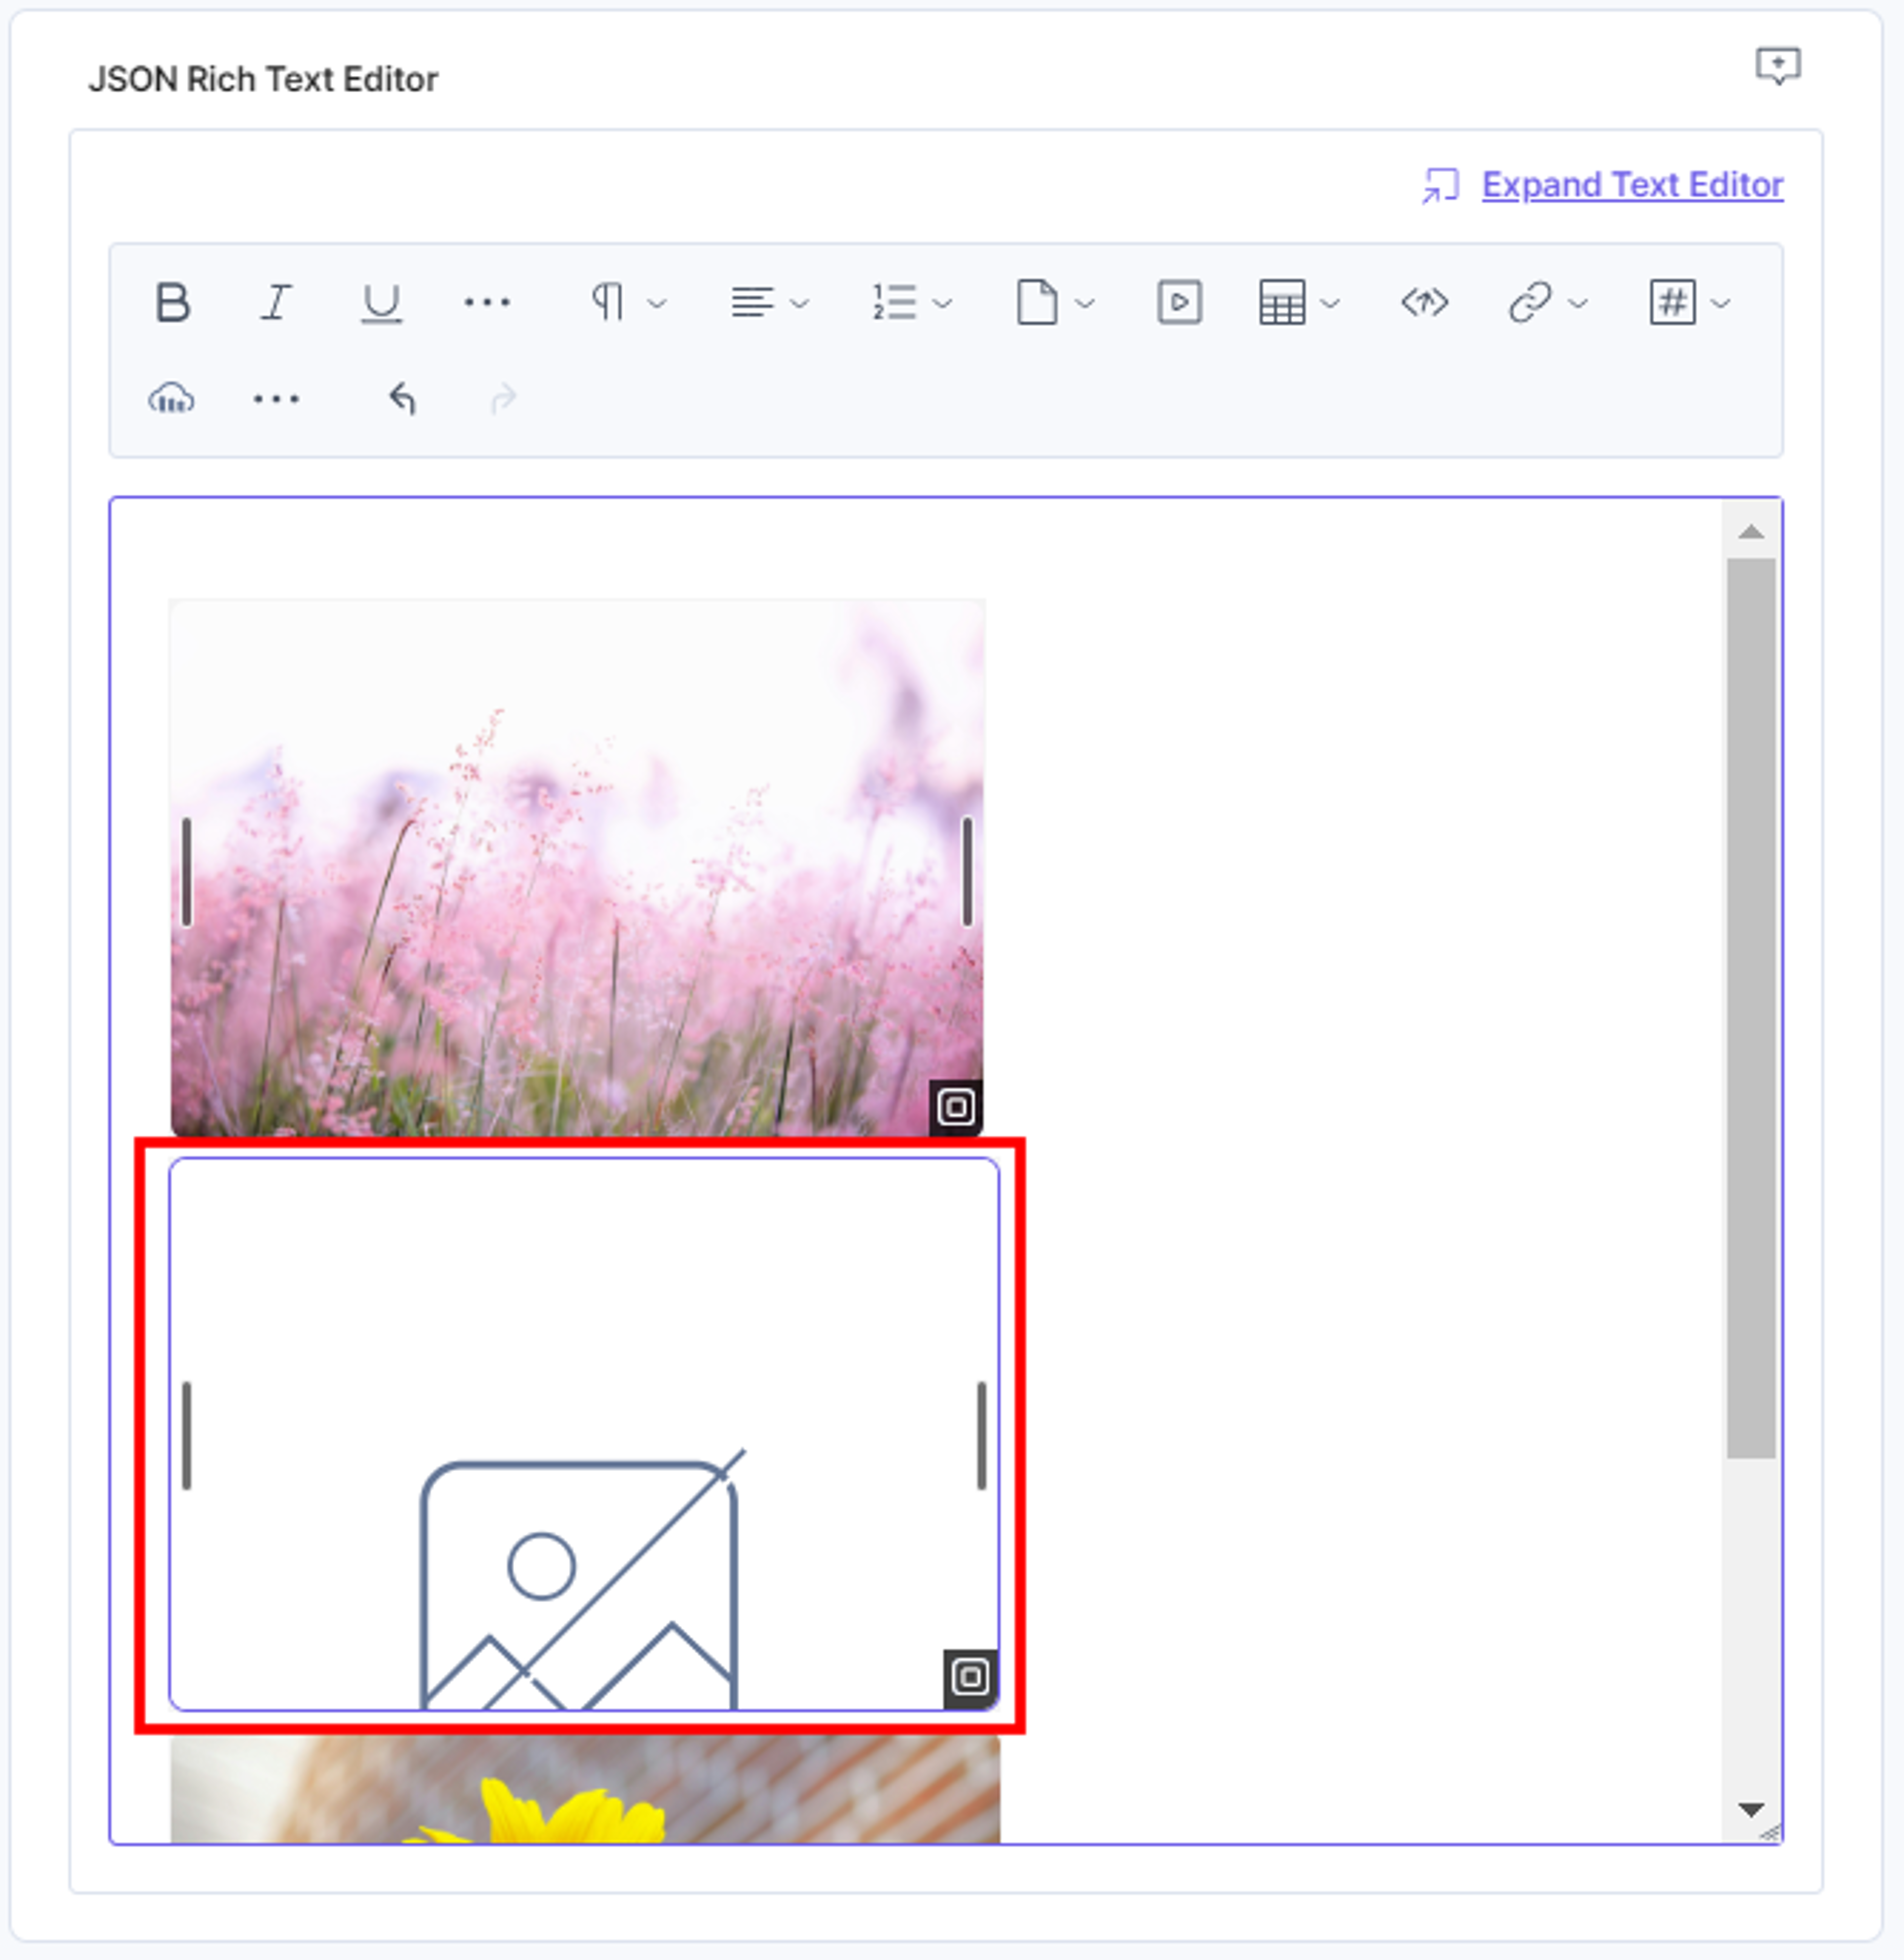Undo the last edit

(x=402, y=399)
